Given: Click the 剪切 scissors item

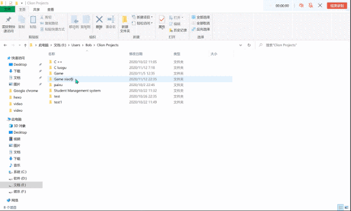Looking at the screenshot, I should click(x=46, y=17).
